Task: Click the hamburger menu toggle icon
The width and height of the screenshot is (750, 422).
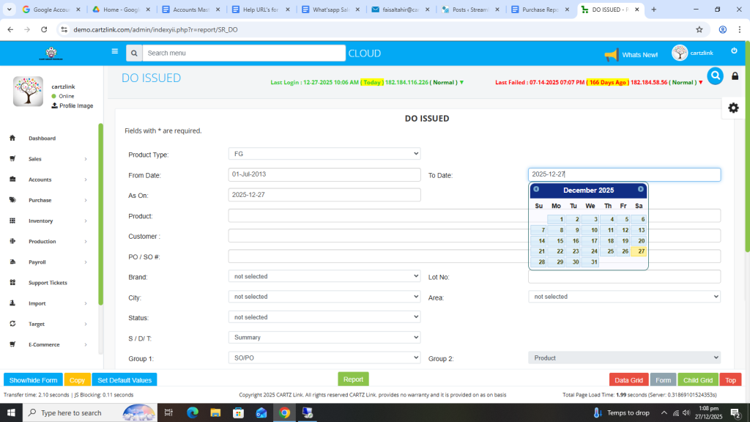Action: (114, 52)
